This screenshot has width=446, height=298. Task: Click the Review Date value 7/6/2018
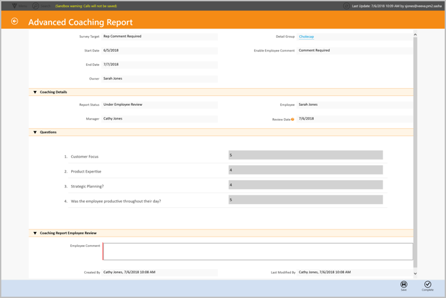[x=307, y=119]
